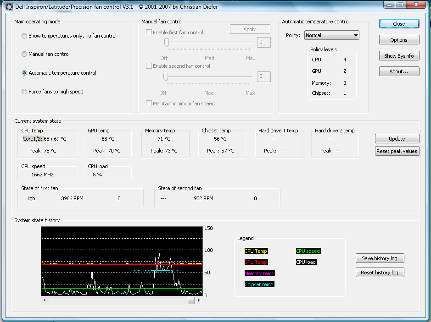The height and width of the screenshot is (322, 431).
Task: Enable second fan control
Action: coord(148,65)
